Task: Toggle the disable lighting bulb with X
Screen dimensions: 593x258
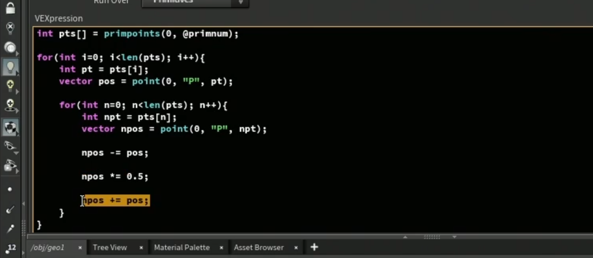Action: (10, 28)
